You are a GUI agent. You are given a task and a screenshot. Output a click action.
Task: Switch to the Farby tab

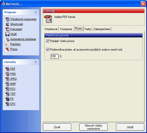pyautogui.click(x=88, y=29)
